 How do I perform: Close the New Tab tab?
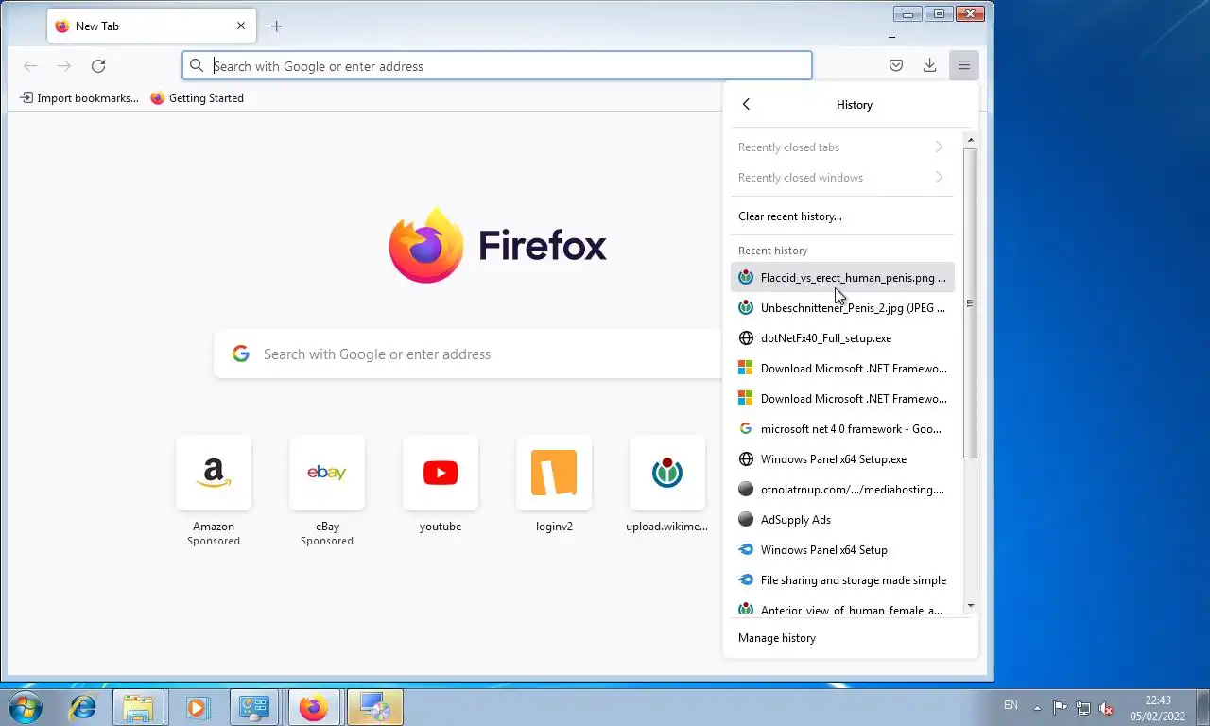point(240,26)
